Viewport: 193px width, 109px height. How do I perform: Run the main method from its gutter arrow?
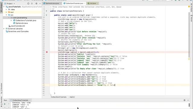pos(46,15)
